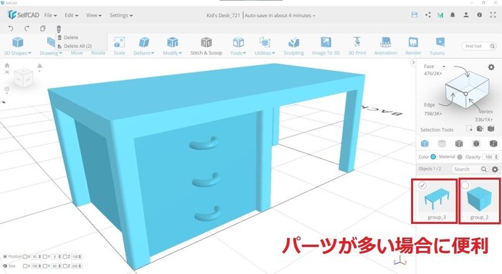The width and height of the screenshot is (502, 274).
Task: Select the Scale tool icon
Action: pos(120,42)
